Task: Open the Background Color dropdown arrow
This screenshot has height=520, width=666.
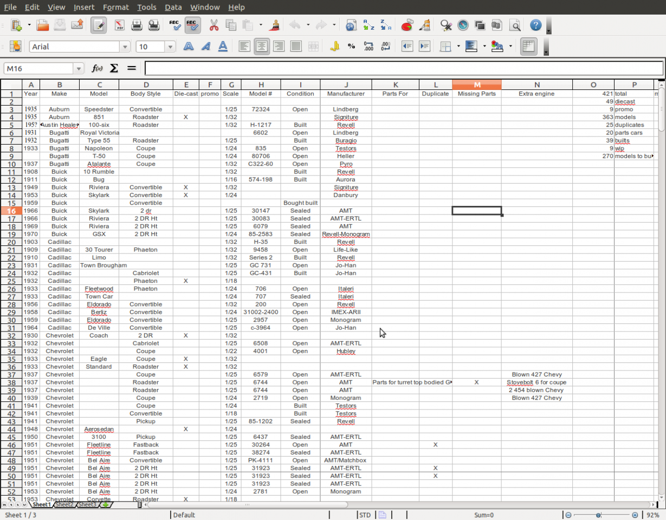Action: tap(484, 47)
